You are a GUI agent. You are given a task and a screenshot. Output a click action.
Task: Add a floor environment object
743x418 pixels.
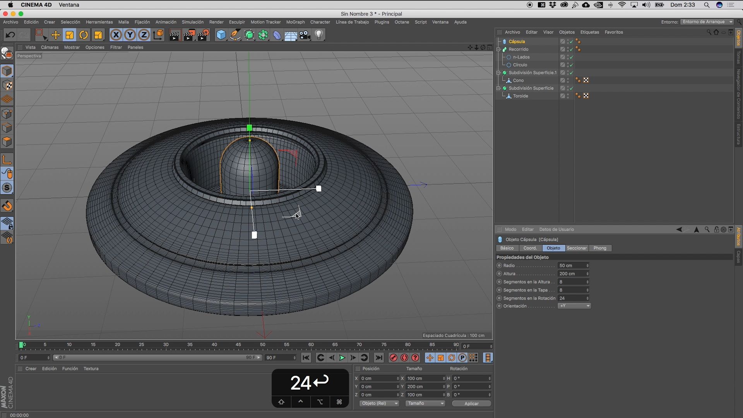[291, 35]
